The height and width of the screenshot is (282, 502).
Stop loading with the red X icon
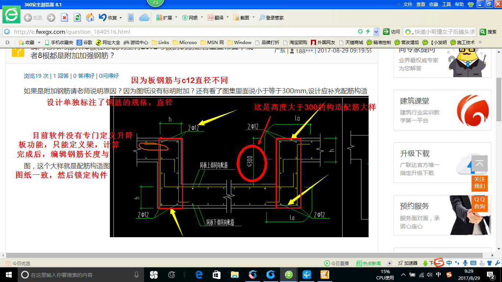[x=64, y=18]
